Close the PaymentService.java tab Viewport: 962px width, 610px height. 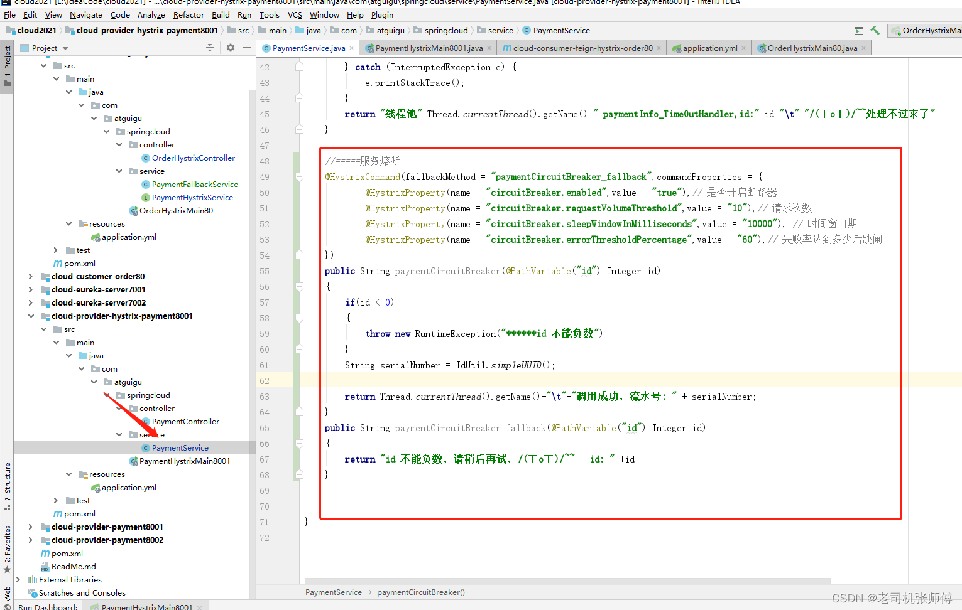pyautogui.click(x=352, y=48)
